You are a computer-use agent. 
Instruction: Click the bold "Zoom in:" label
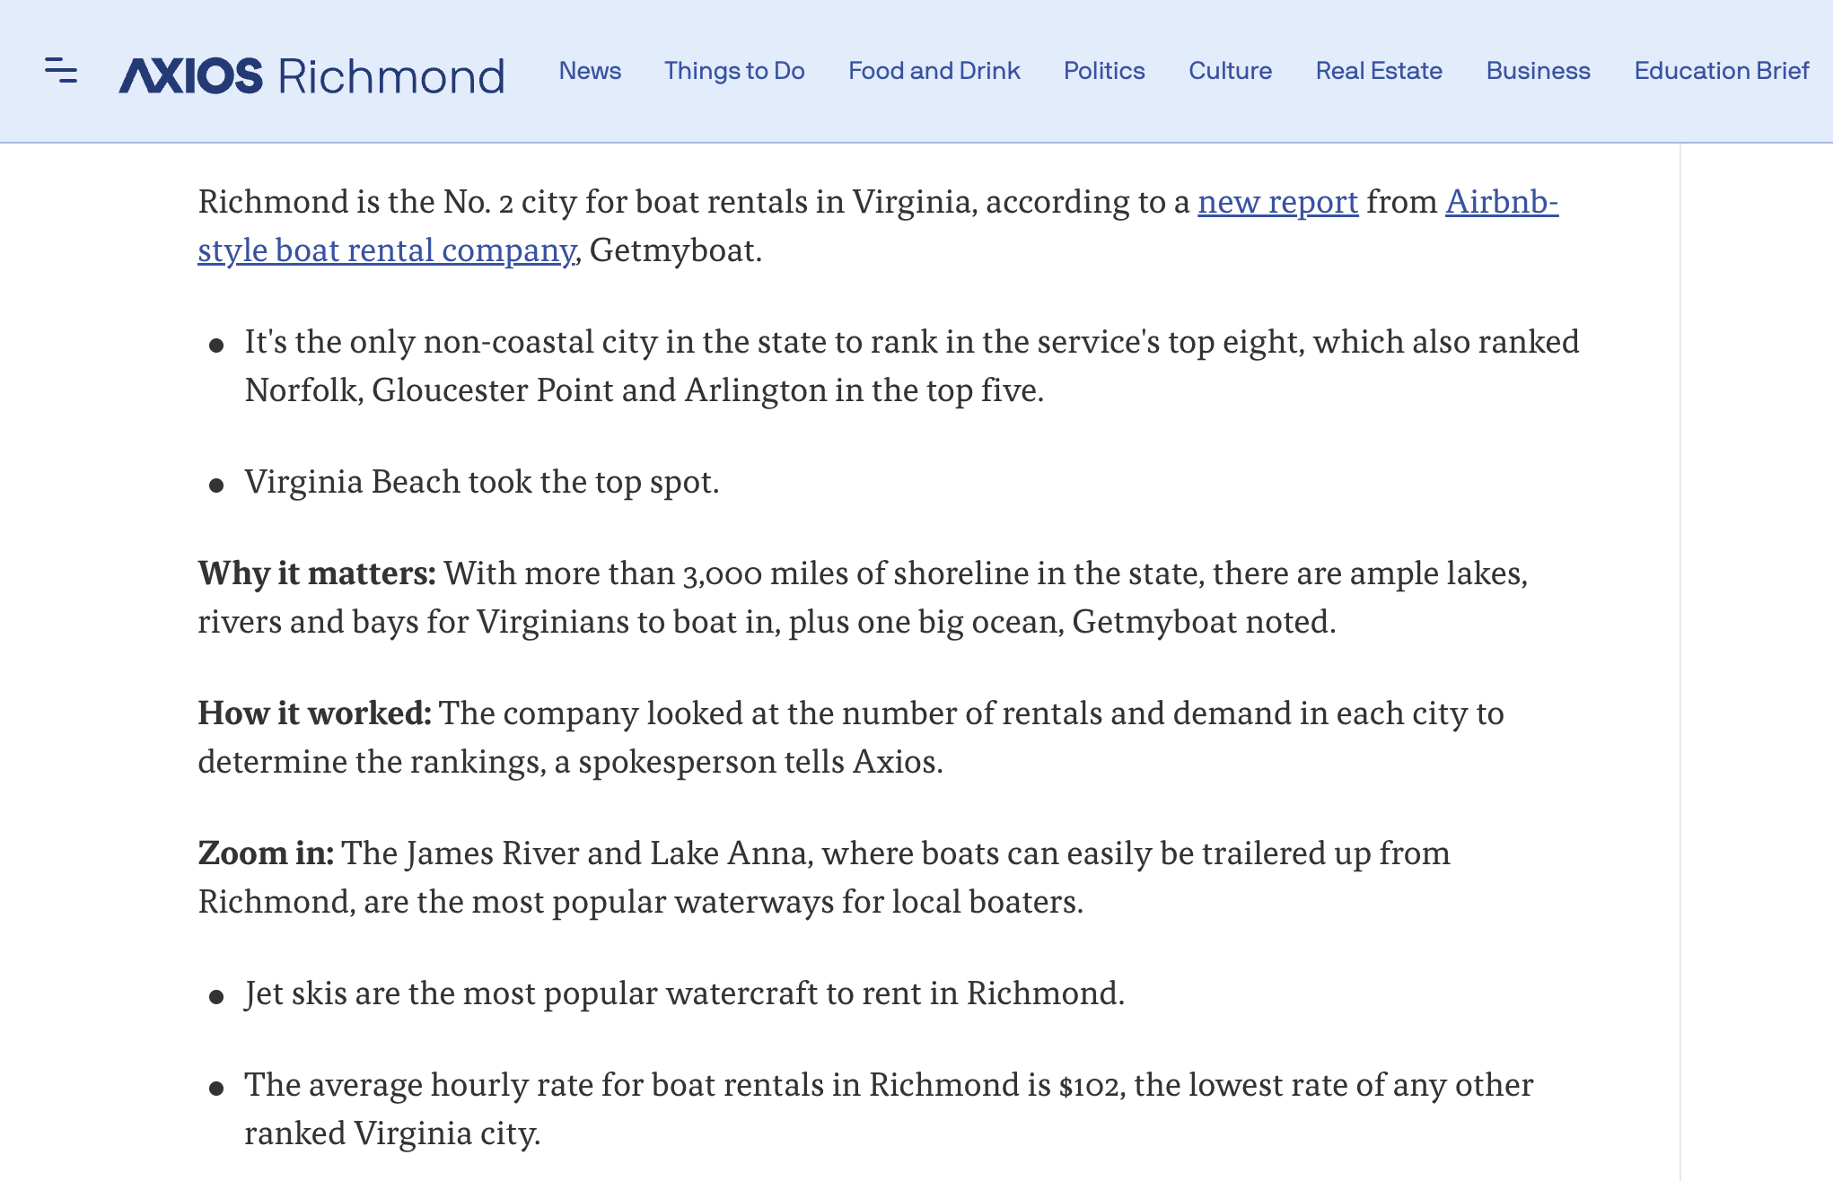(266, 853)
